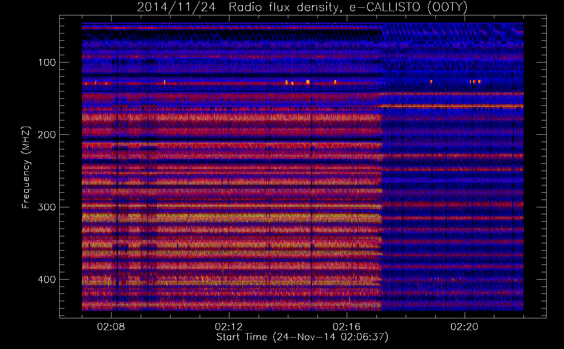Click the 200 frequency tick label
Image resolution: width=564 pixels, height=349 pixels.
pyautogui.click(x=47, y=135)
